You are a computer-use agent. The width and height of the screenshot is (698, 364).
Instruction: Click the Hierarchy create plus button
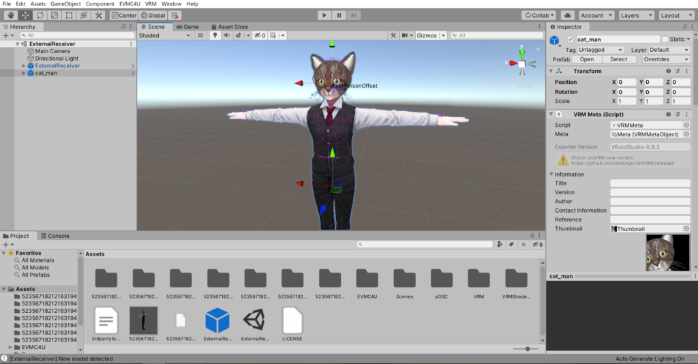(5, 35)
